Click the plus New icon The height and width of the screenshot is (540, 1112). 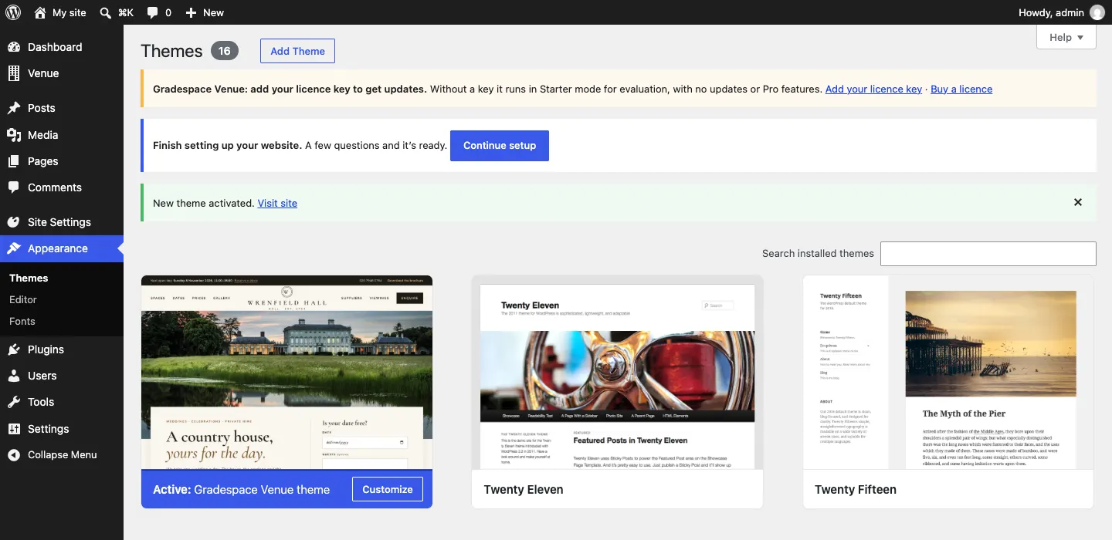tap(192, 12)
